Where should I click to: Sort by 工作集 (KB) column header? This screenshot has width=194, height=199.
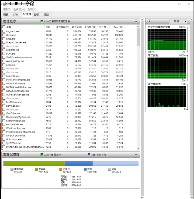90,27
